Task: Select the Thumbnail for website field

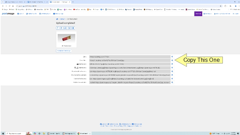Action: pyautogui.click(x=130, y=75)
